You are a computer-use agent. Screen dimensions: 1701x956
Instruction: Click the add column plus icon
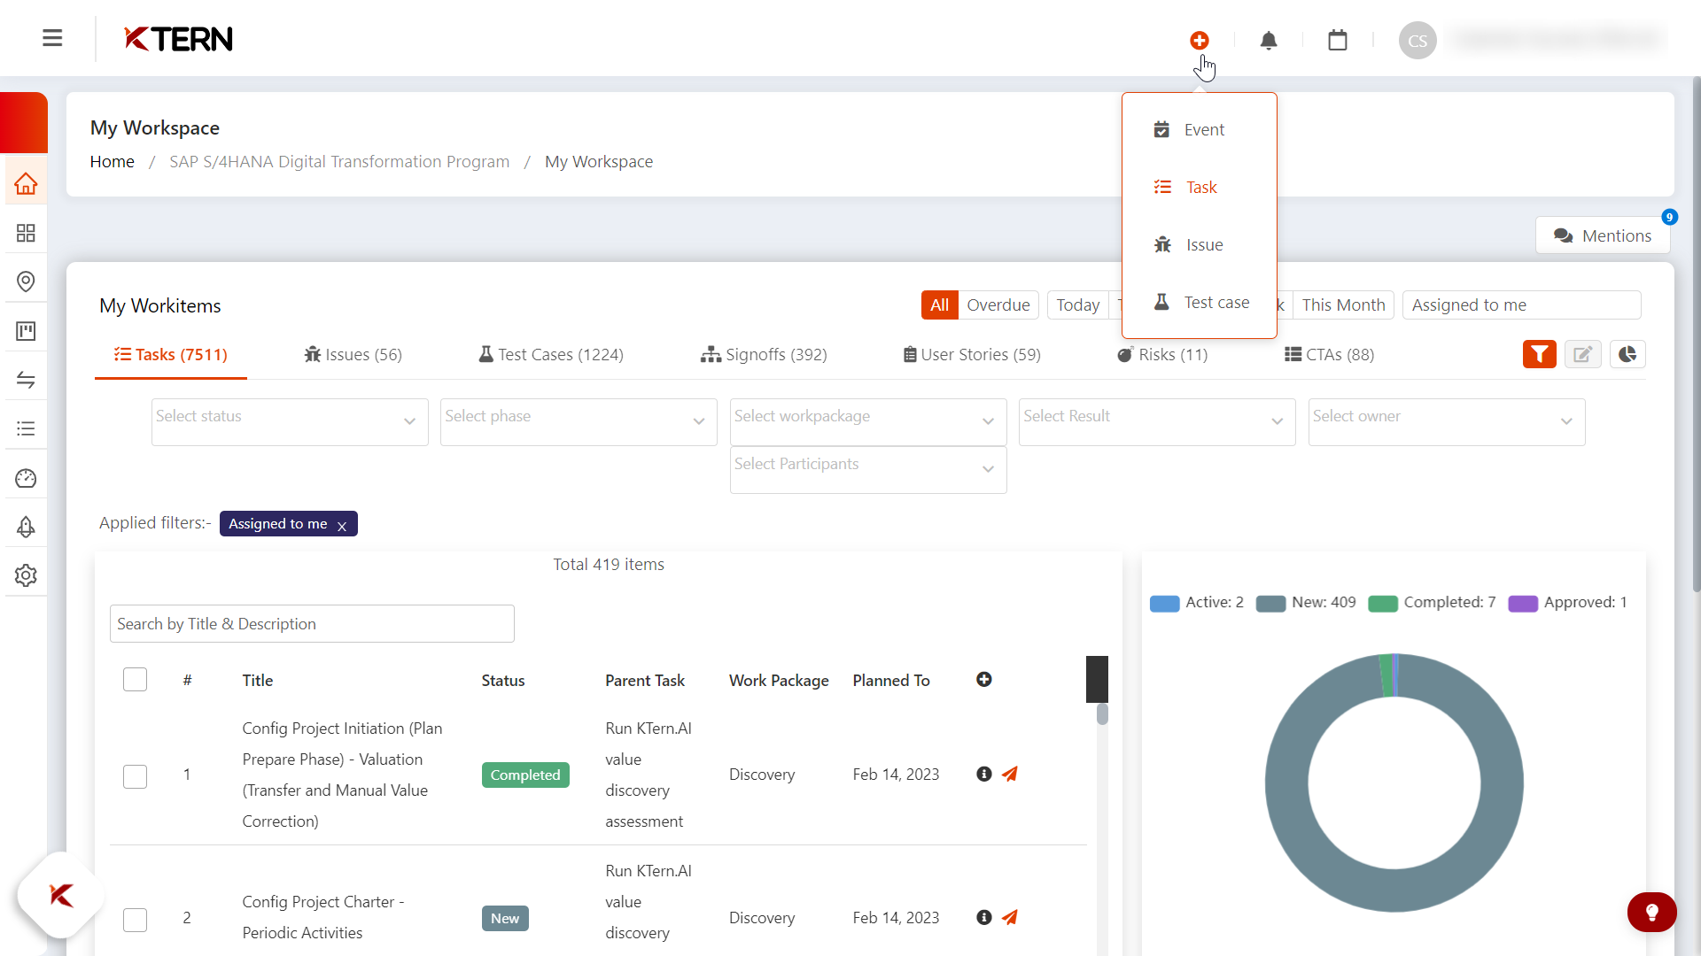[983, 680]
